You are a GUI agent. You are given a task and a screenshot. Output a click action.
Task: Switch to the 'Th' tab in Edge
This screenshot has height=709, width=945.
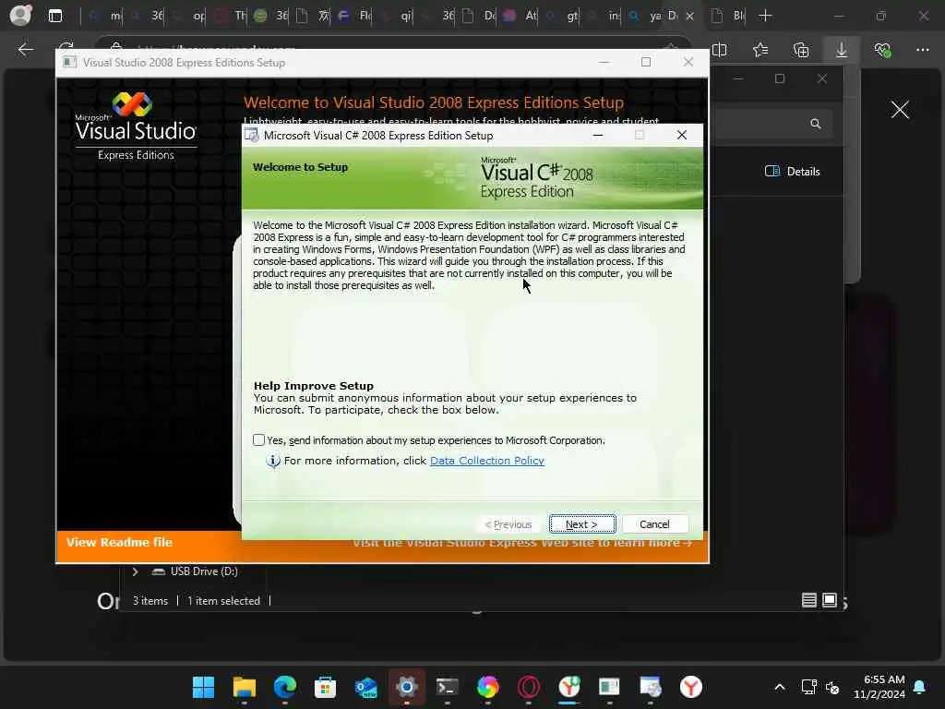click(x=230, y=16)
